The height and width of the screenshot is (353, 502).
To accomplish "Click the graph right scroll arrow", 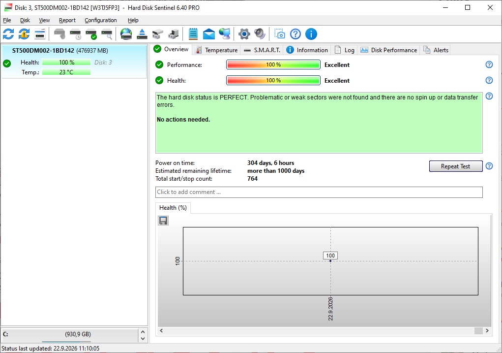I will (x=487, y=330).
